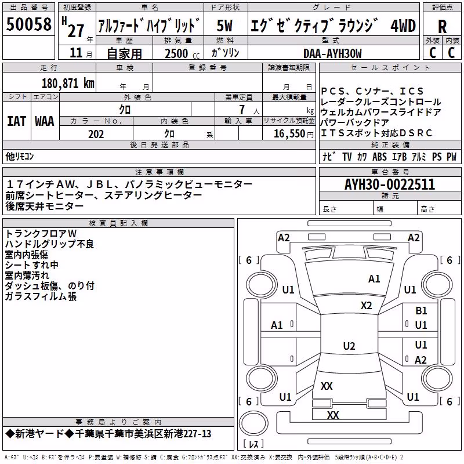
Task: Click exterior color クロ
Action: 125,110
